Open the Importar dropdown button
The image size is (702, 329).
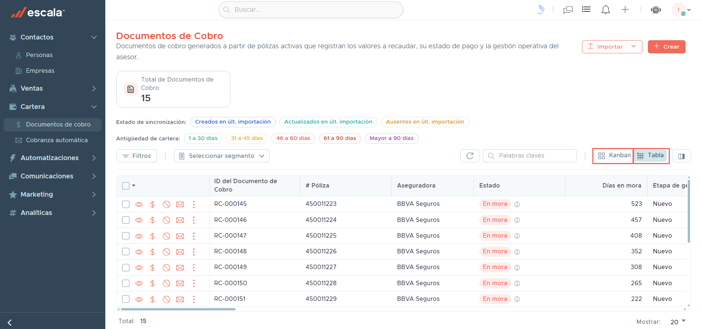tap(612, 47)
